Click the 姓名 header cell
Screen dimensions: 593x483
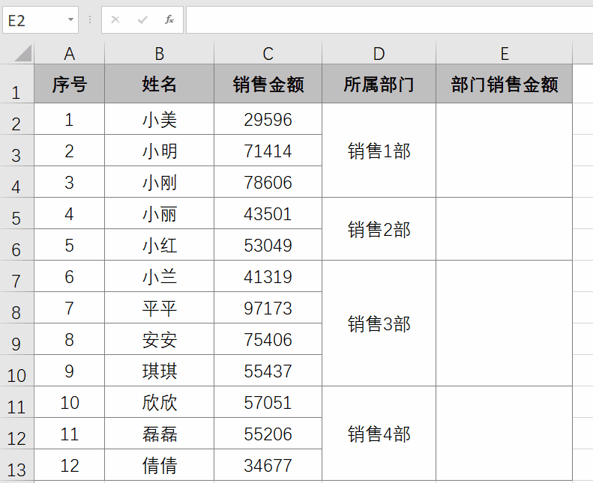[x=159, y=84]
